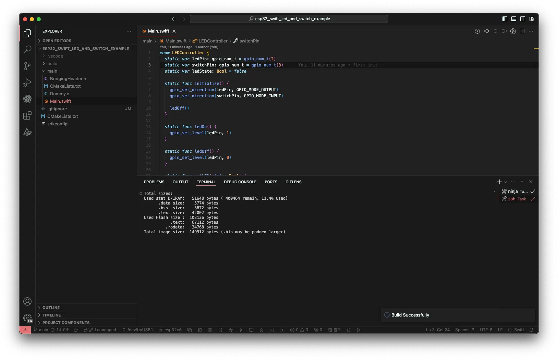Click the ESP-IDF full clean trash icon
The width and height of the screenshot is (558, 359).
(210, 330)
